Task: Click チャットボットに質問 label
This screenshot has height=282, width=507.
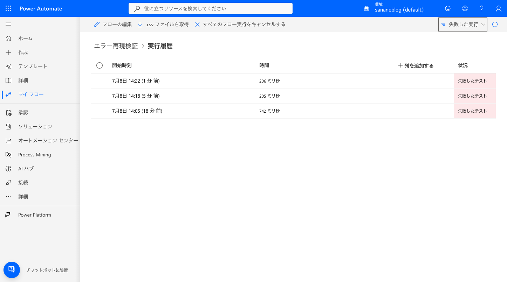Action: [x=47, y=270]
